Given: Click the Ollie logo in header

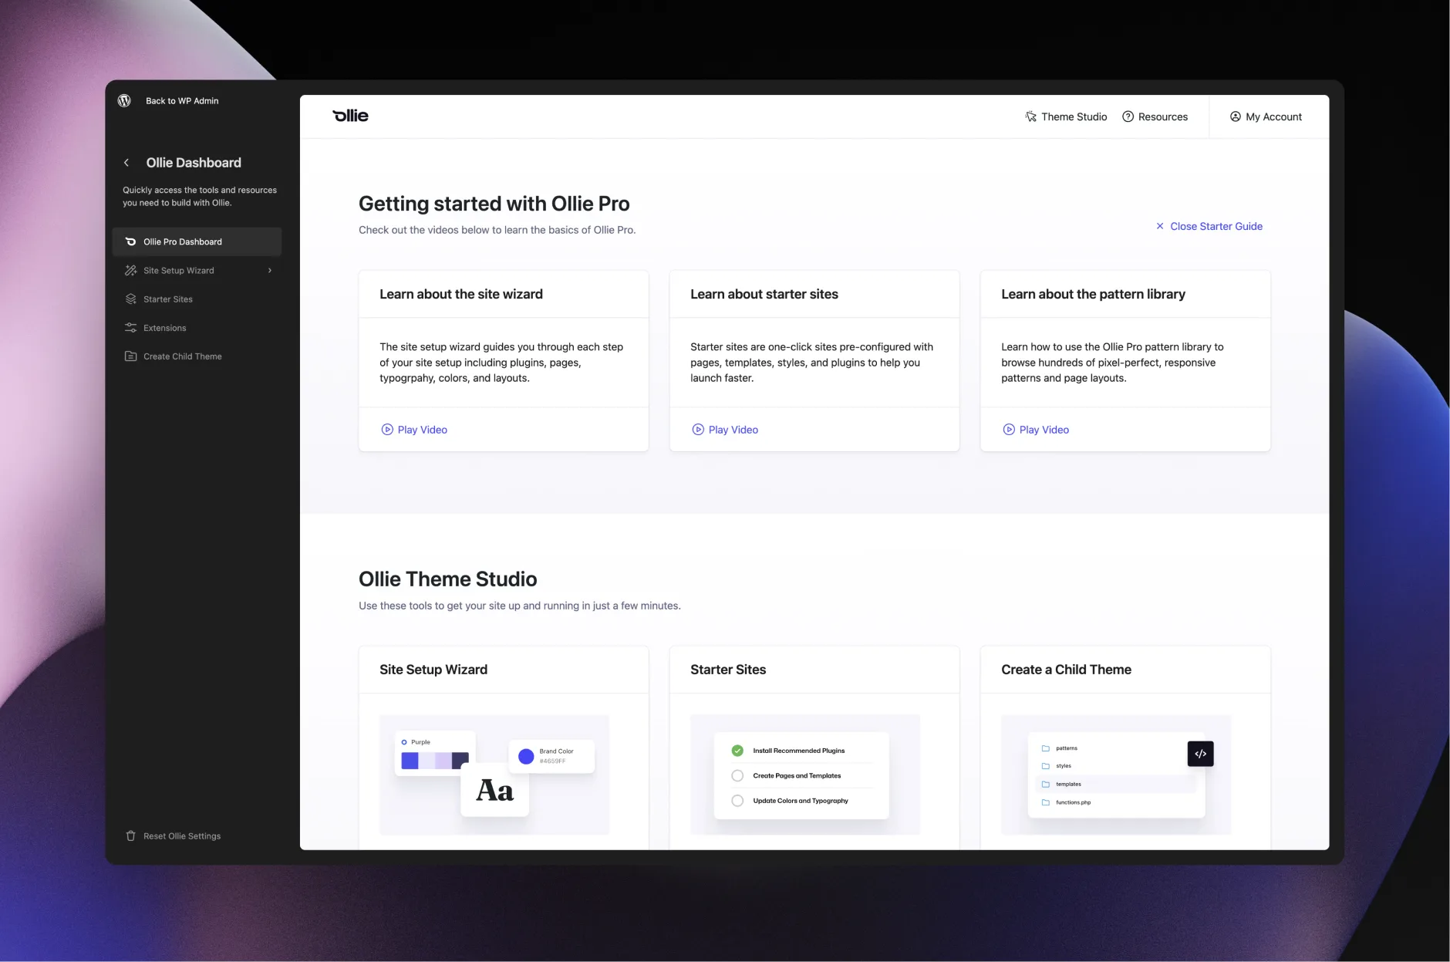Looking at the screenshot, I should pos(350,116).
